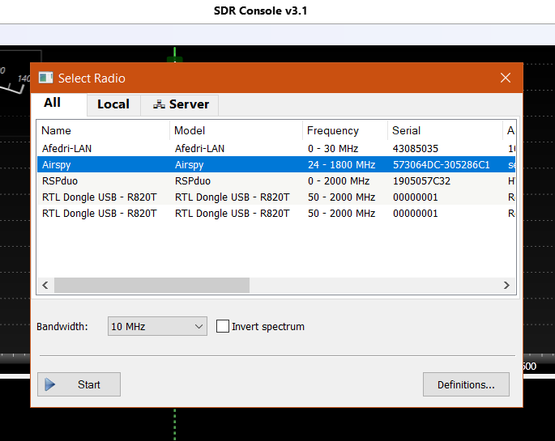Click the horizontal scrollbar thumb
The width and height of the screenshot is (555, 441).
pos(152,285)
